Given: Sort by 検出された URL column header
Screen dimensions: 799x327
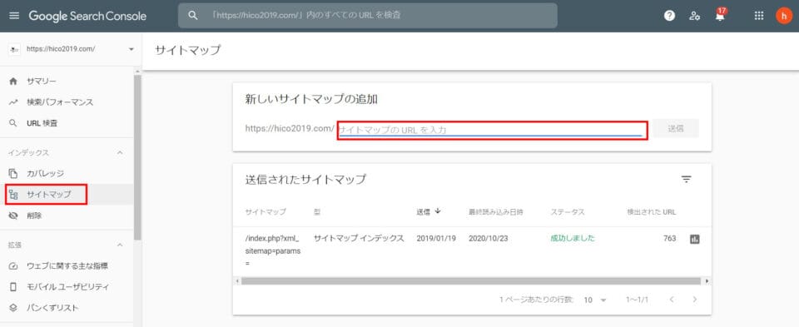Looking at the screenshot, I should 652,212.
